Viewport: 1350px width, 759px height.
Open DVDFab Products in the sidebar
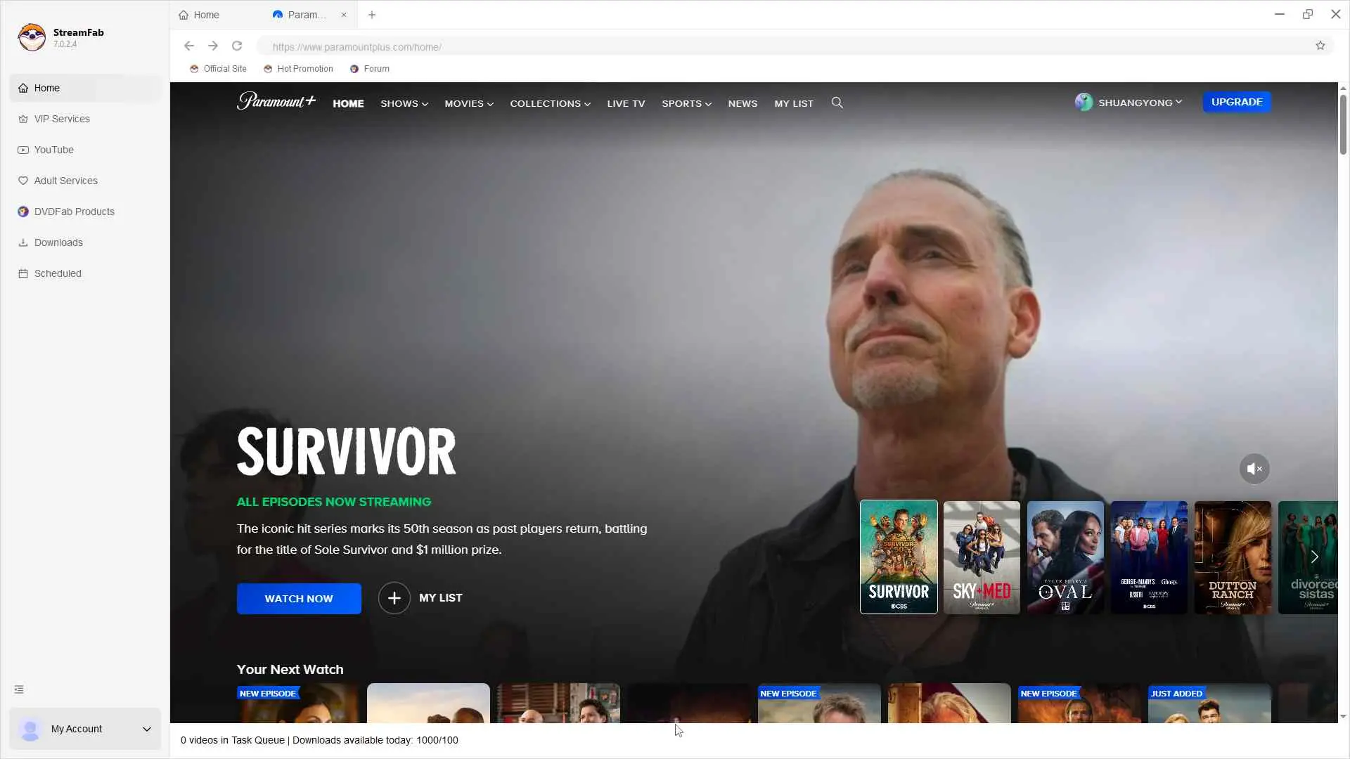coord(85,212)
